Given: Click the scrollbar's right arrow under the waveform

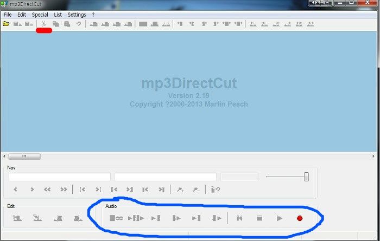Looking at the screenshot, I should [x=373, y=157].
